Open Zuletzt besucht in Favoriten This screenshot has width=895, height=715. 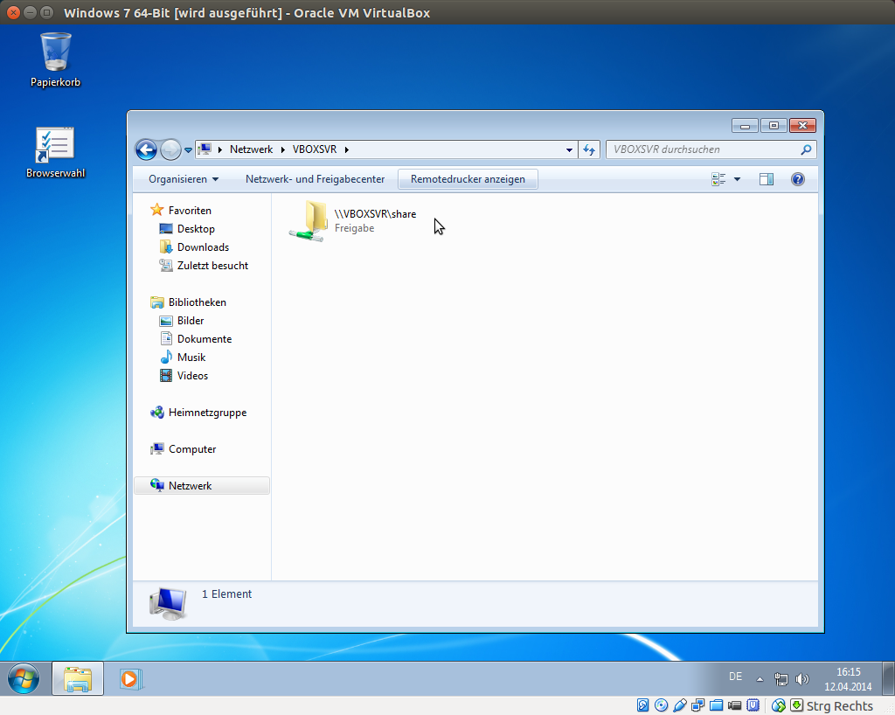(x=212, y=266)
